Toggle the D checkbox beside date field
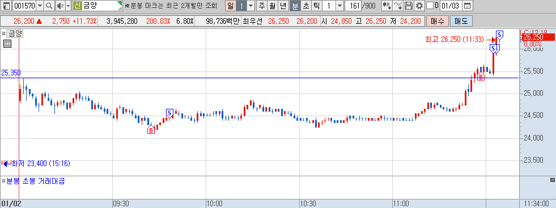The width and height of the screenshot is (556, 208). [430, 6]
